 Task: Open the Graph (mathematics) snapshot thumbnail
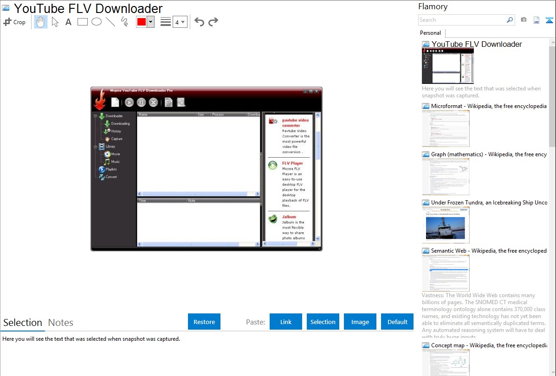pos(446,177)
